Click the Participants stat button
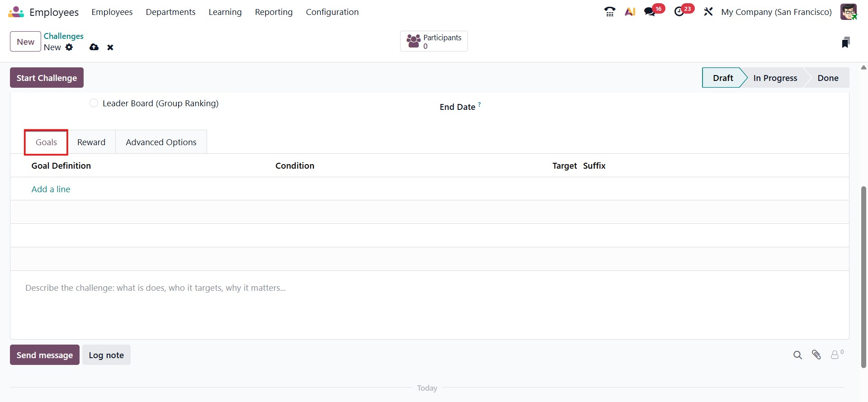This screenshot has height=402, width=868. pyautogui.click(x=434, y=41)
